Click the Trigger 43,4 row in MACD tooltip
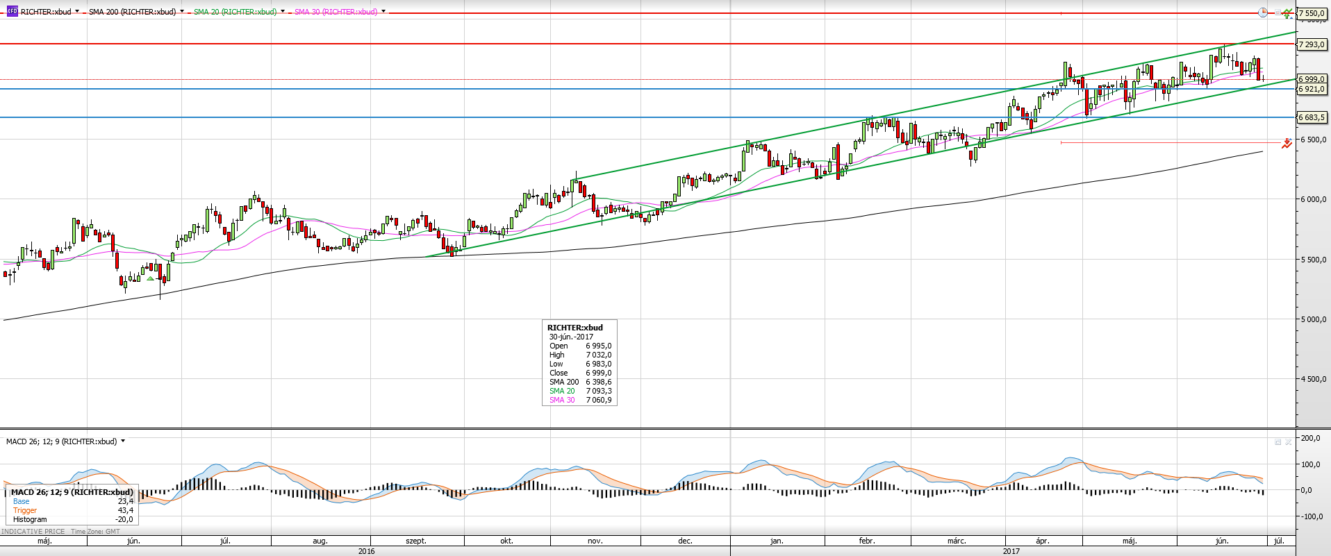1331x556 pixels. point(73,510)
